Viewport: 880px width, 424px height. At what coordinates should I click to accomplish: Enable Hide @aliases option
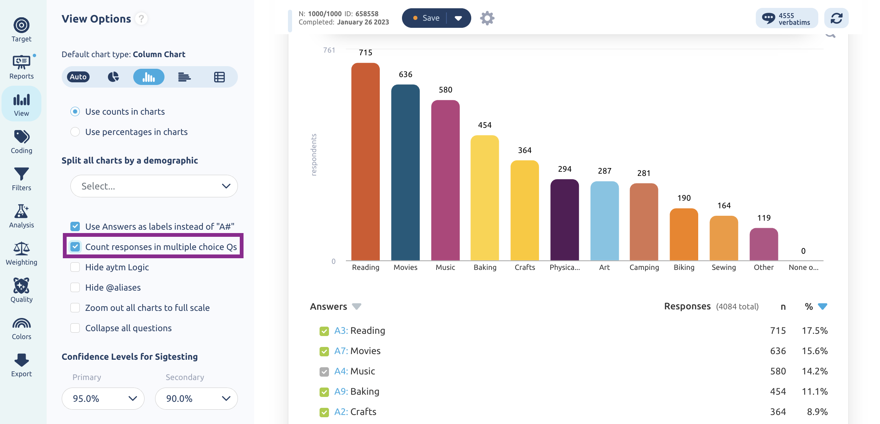(75, 287)
